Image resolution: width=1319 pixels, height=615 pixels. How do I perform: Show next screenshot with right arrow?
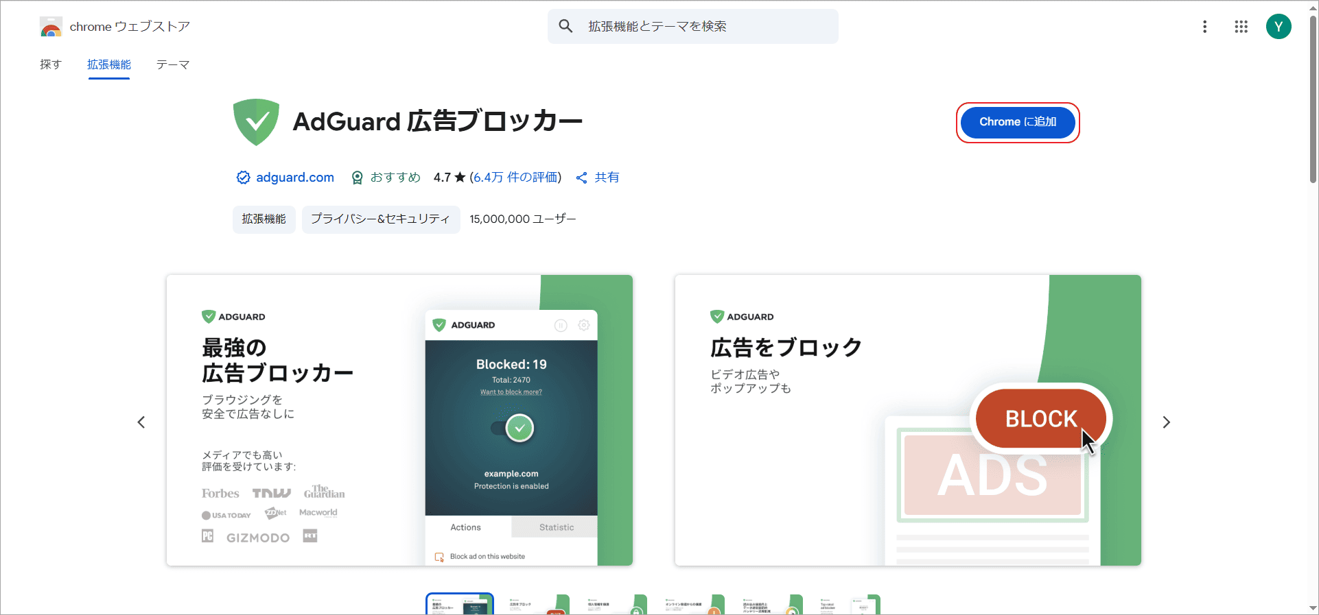(x=1166, y=422)
